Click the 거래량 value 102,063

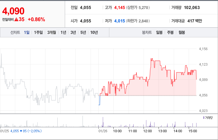coord(192,7)
